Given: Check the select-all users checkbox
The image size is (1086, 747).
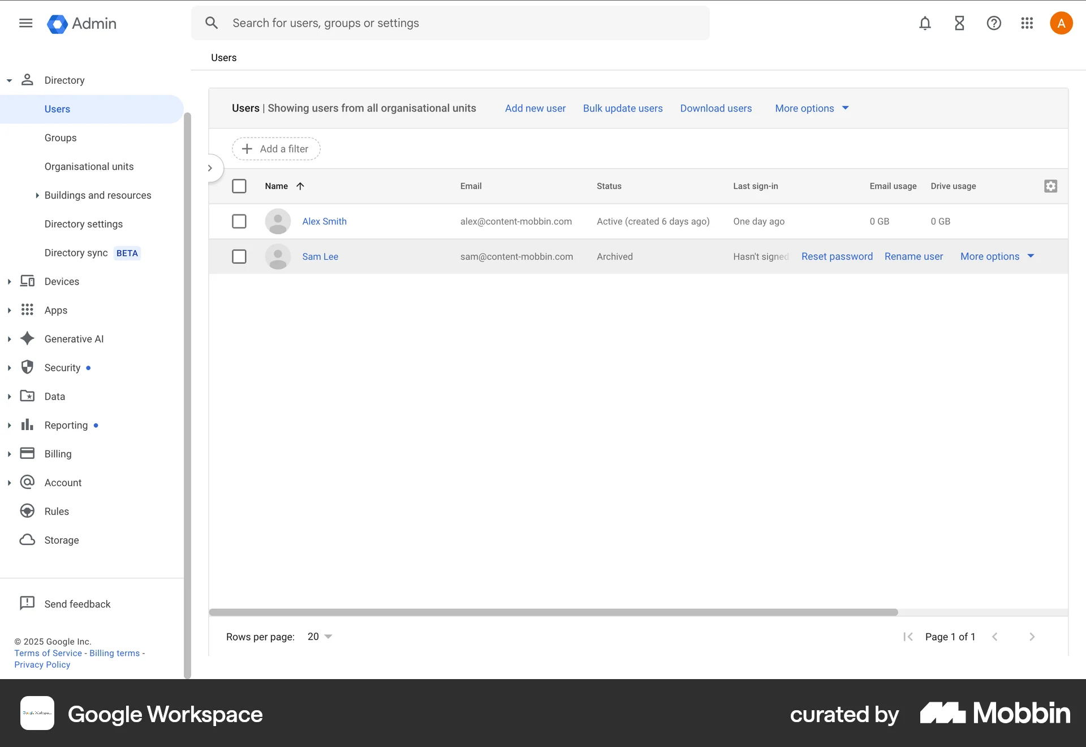Looking at the screenshot, I should click(x=239, y=186).
